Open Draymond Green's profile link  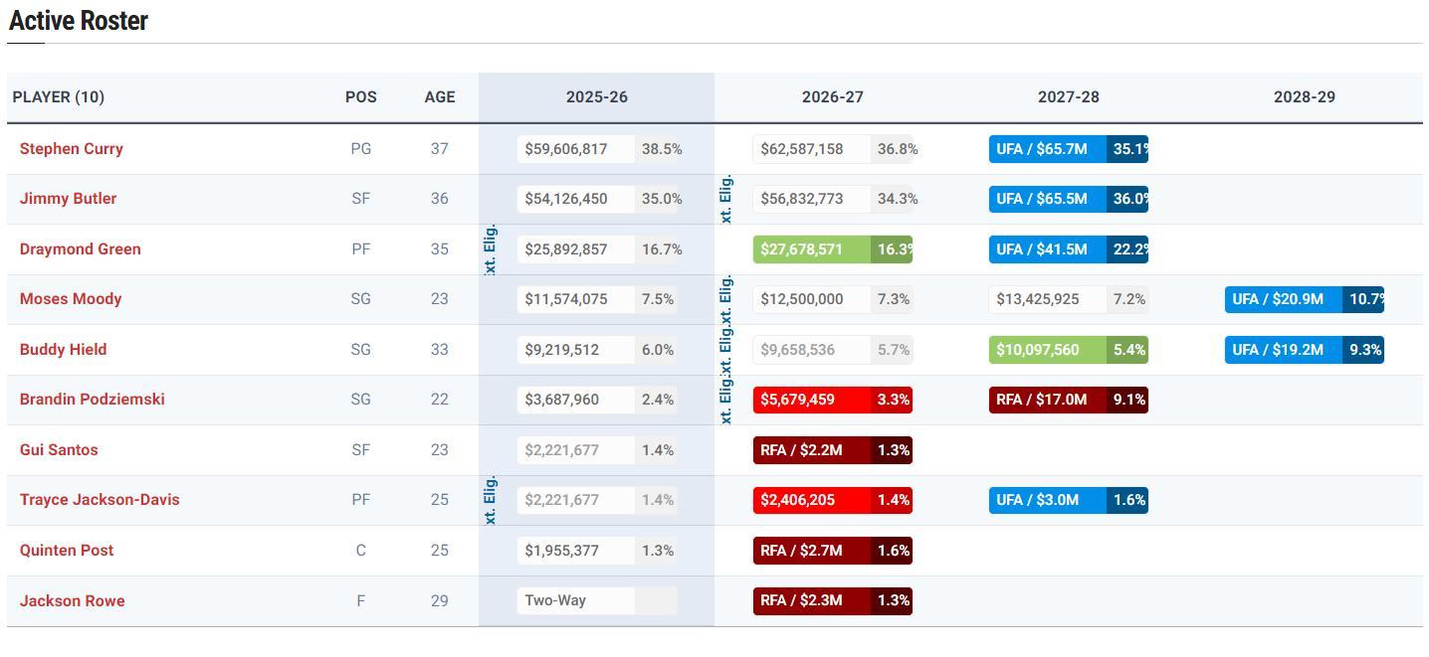click(80, 249)
